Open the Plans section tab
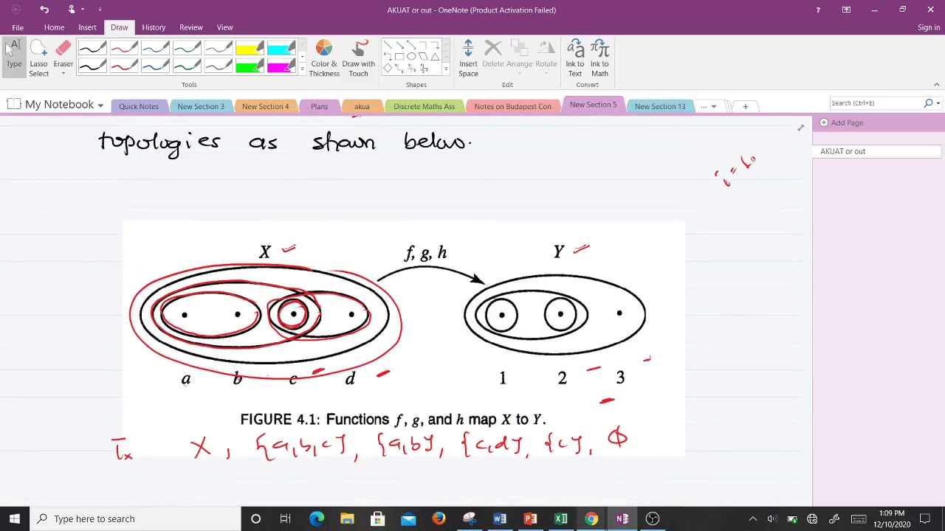Image resolution: width=945 pixels, height=531 pixels. 319,106
